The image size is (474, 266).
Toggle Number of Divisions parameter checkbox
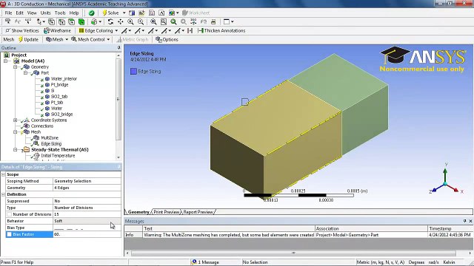[x=9, y=214]
